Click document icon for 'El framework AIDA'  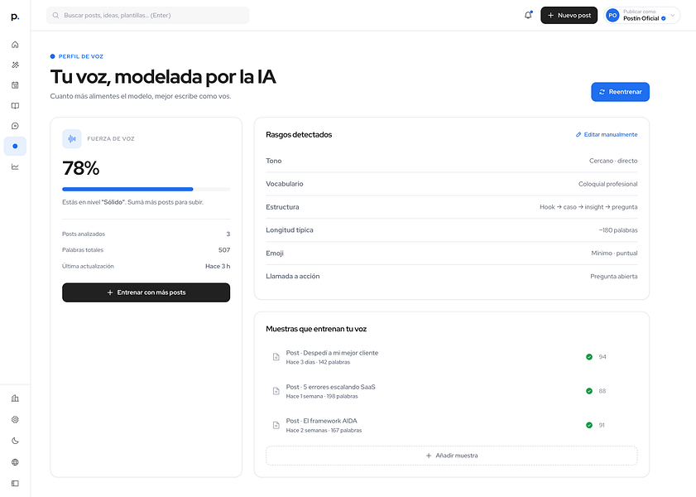click(x=276, y=426)
